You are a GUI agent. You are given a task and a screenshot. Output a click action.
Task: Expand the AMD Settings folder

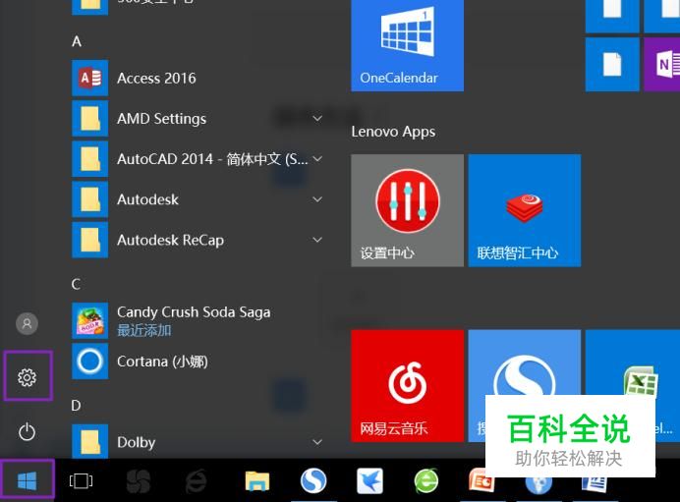(317, 118)
